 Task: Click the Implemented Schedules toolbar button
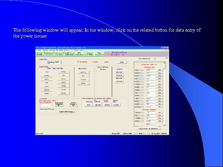[x=59, y=54]
